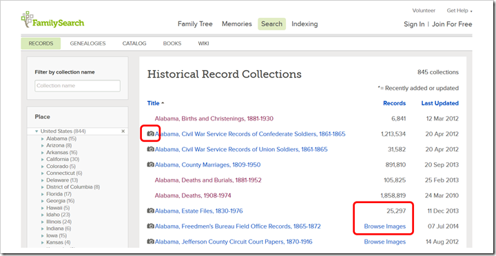
Task: Switch to the Books tab
Action: 172,43
